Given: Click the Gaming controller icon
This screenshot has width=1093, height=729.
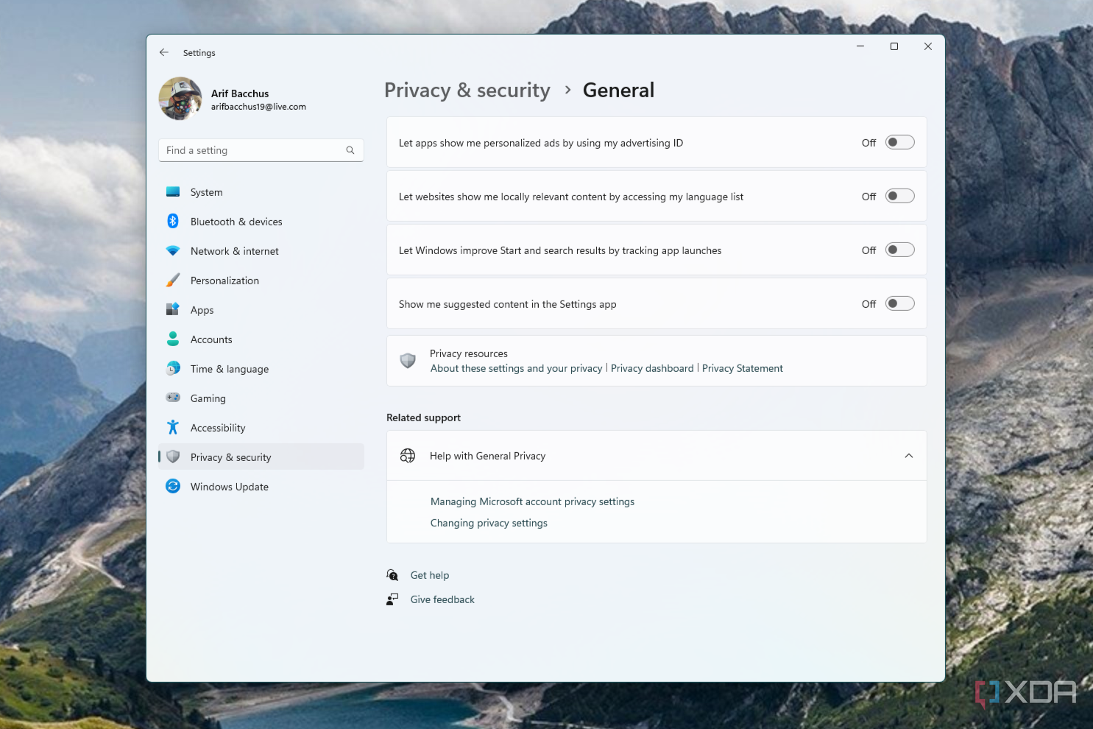Looking at the screenshot, I should [173, 398].
